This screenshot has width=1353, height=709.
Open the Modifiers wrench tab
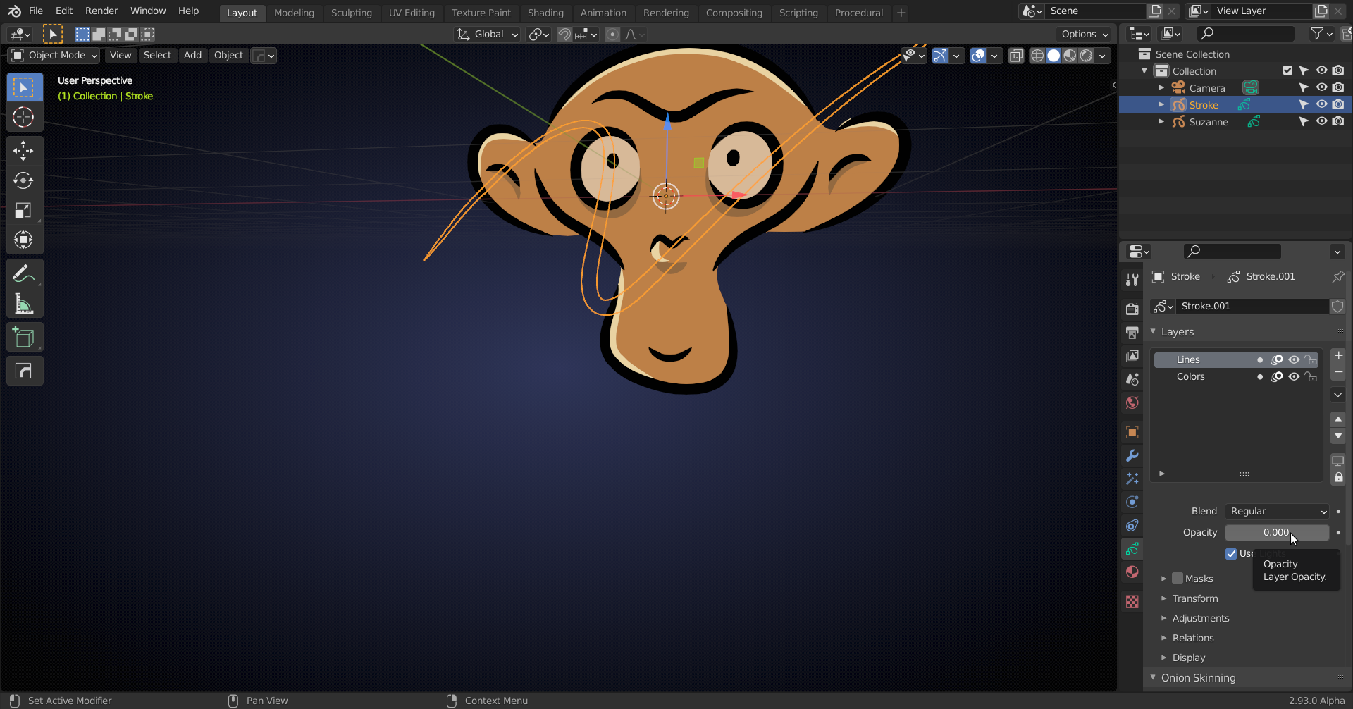(1132, 455)
